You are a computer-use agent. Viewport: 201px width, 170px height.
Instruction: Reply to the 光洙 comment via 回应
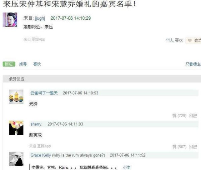193,116
